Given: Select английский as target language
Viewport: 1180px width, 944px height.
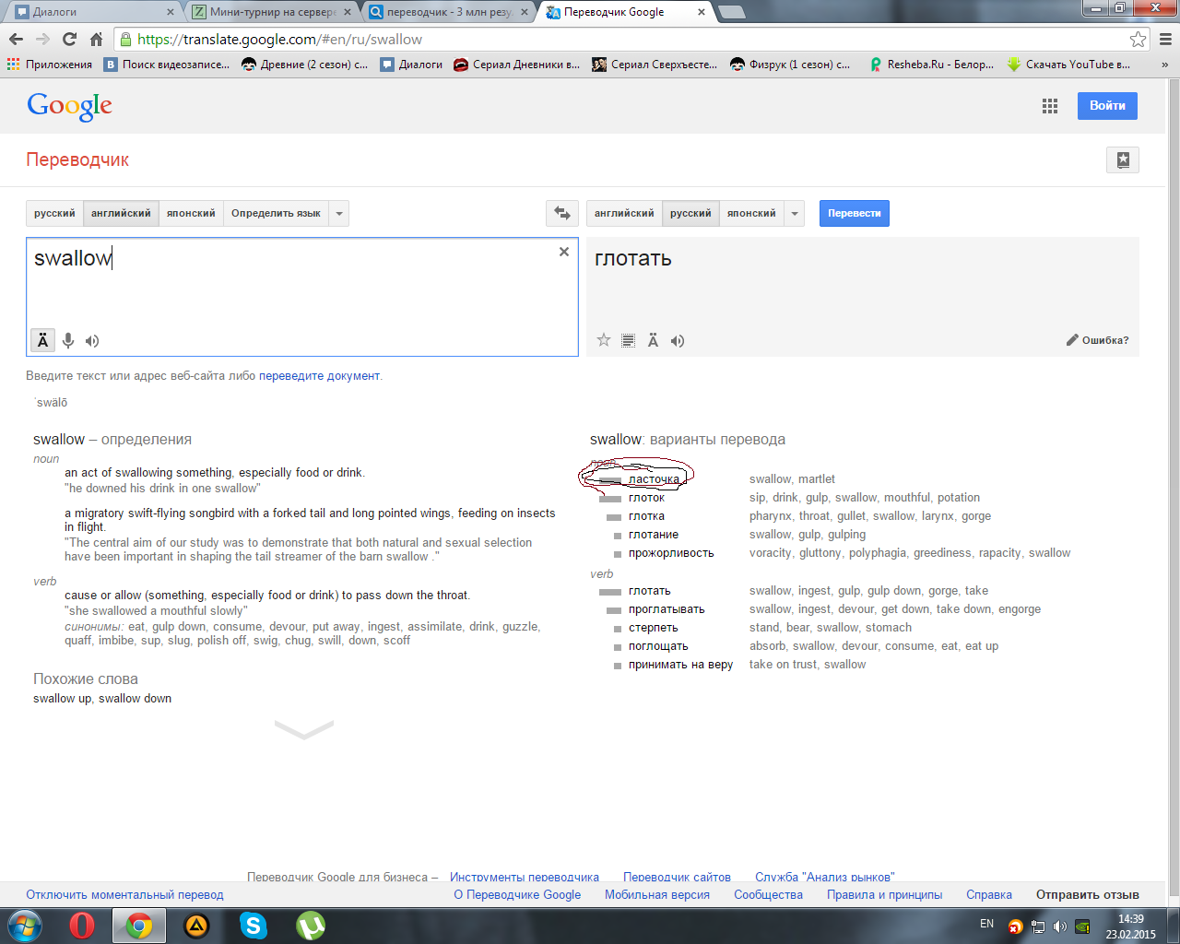Looking at the screenshot, I should point(624,213).
